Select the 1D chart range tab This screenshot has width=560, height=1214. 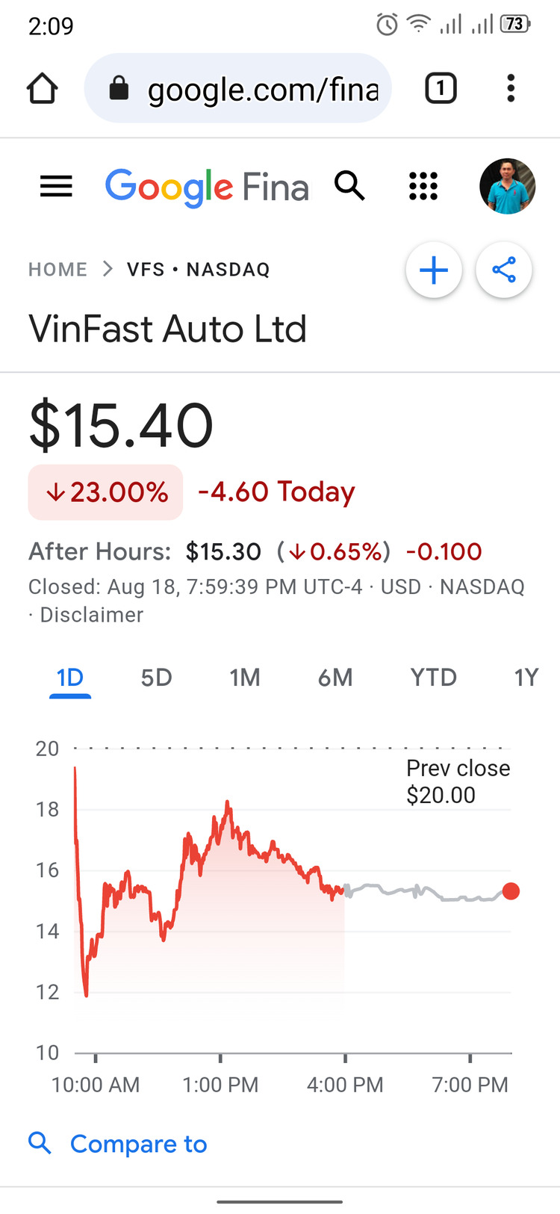(x=70, y=678)
